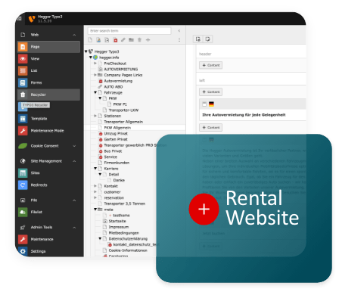Select the Mietbedingungen page

pos(124,233)
